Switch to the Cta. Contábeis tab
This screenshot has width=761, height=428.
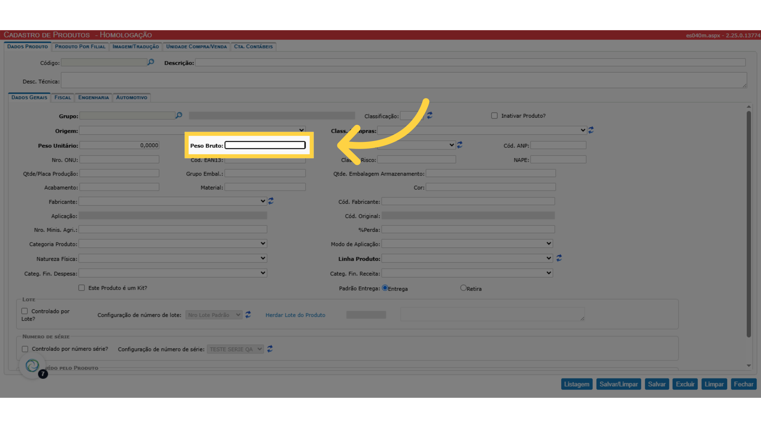[x=253, y=47]
